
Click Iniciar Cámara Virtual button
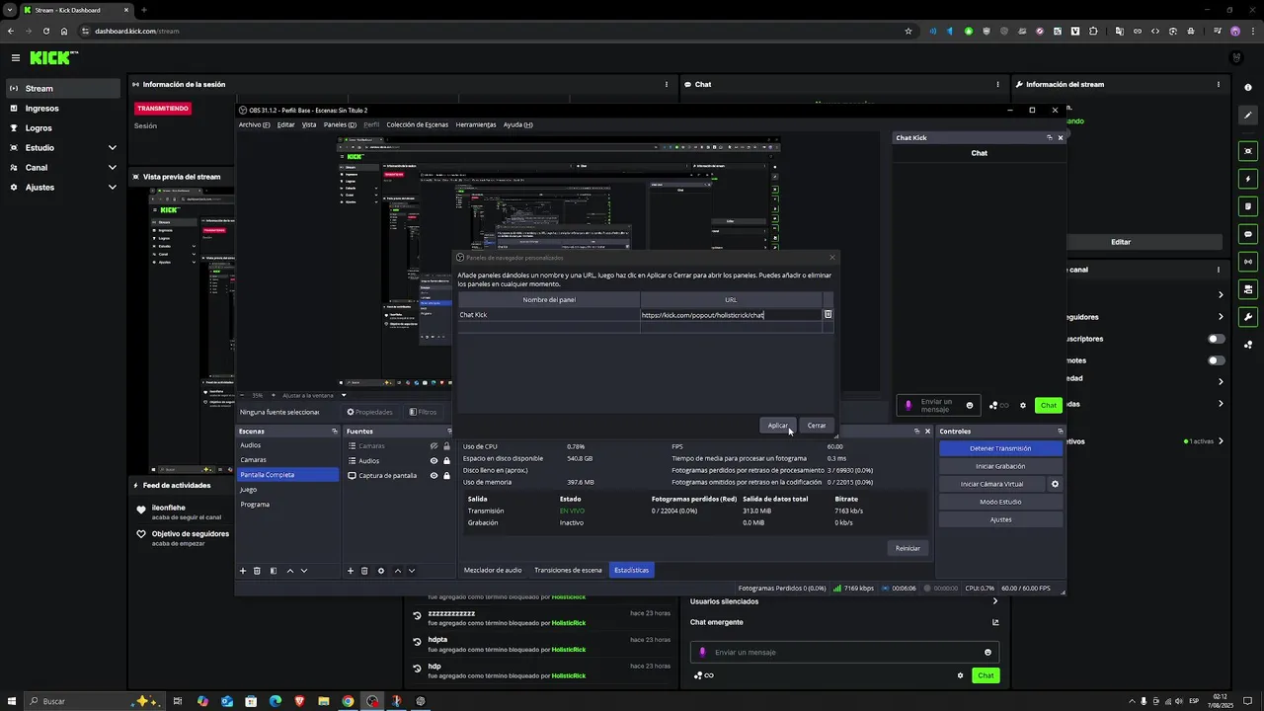coord(992,484)
